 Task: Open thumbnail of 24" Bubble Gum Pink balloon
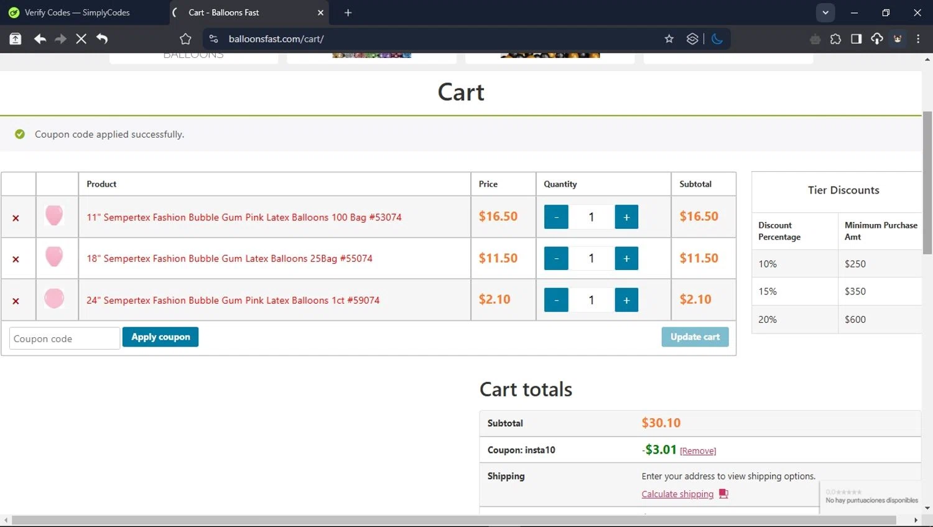click(54, 299)
